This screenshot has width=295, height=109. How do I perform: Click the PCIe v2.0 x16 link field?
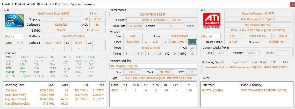pos(258,30)
